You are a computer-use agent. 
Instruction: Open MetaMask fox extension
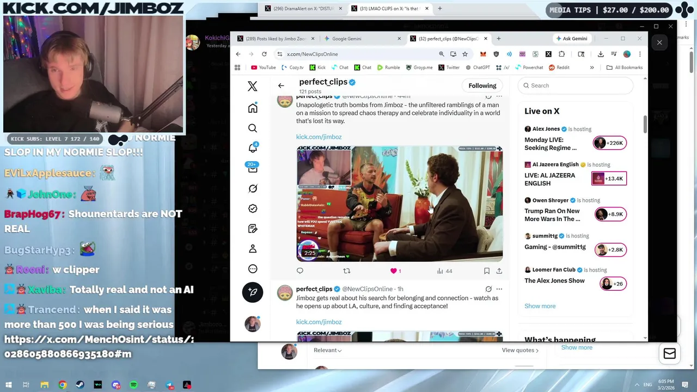tap(483, 54)
